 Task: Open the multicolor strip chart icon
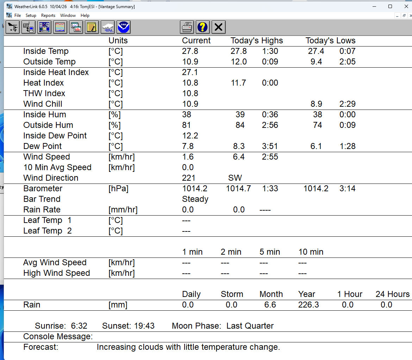point(60,27)
